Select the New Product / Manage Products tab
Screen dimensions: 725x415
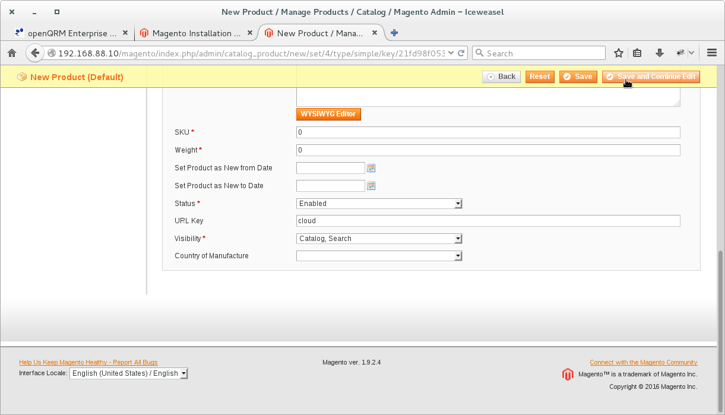point(321,33)
